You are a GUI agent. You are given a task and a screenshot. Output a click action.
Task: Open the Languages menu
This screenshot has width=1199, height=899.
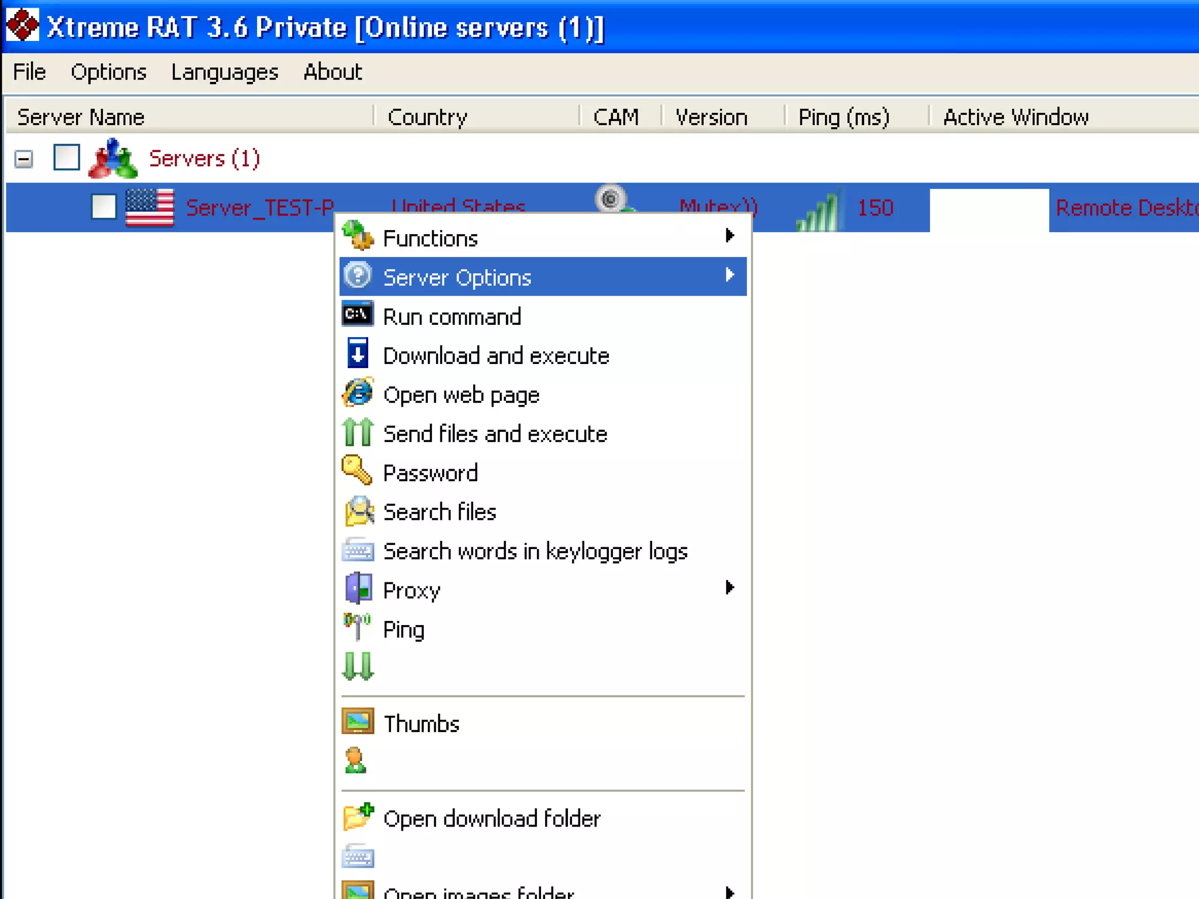224,72
